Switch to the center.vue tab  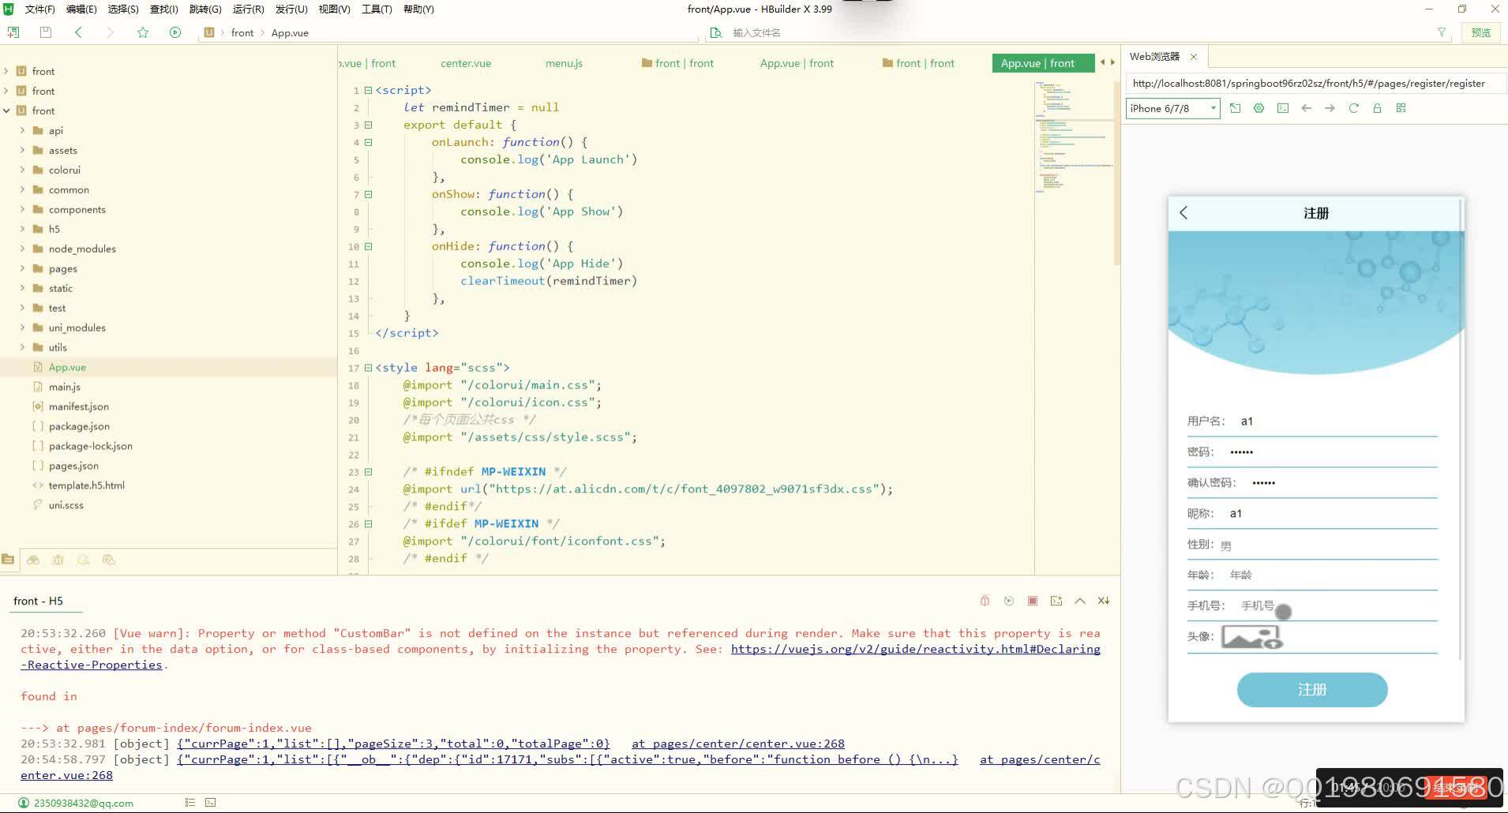466,63
